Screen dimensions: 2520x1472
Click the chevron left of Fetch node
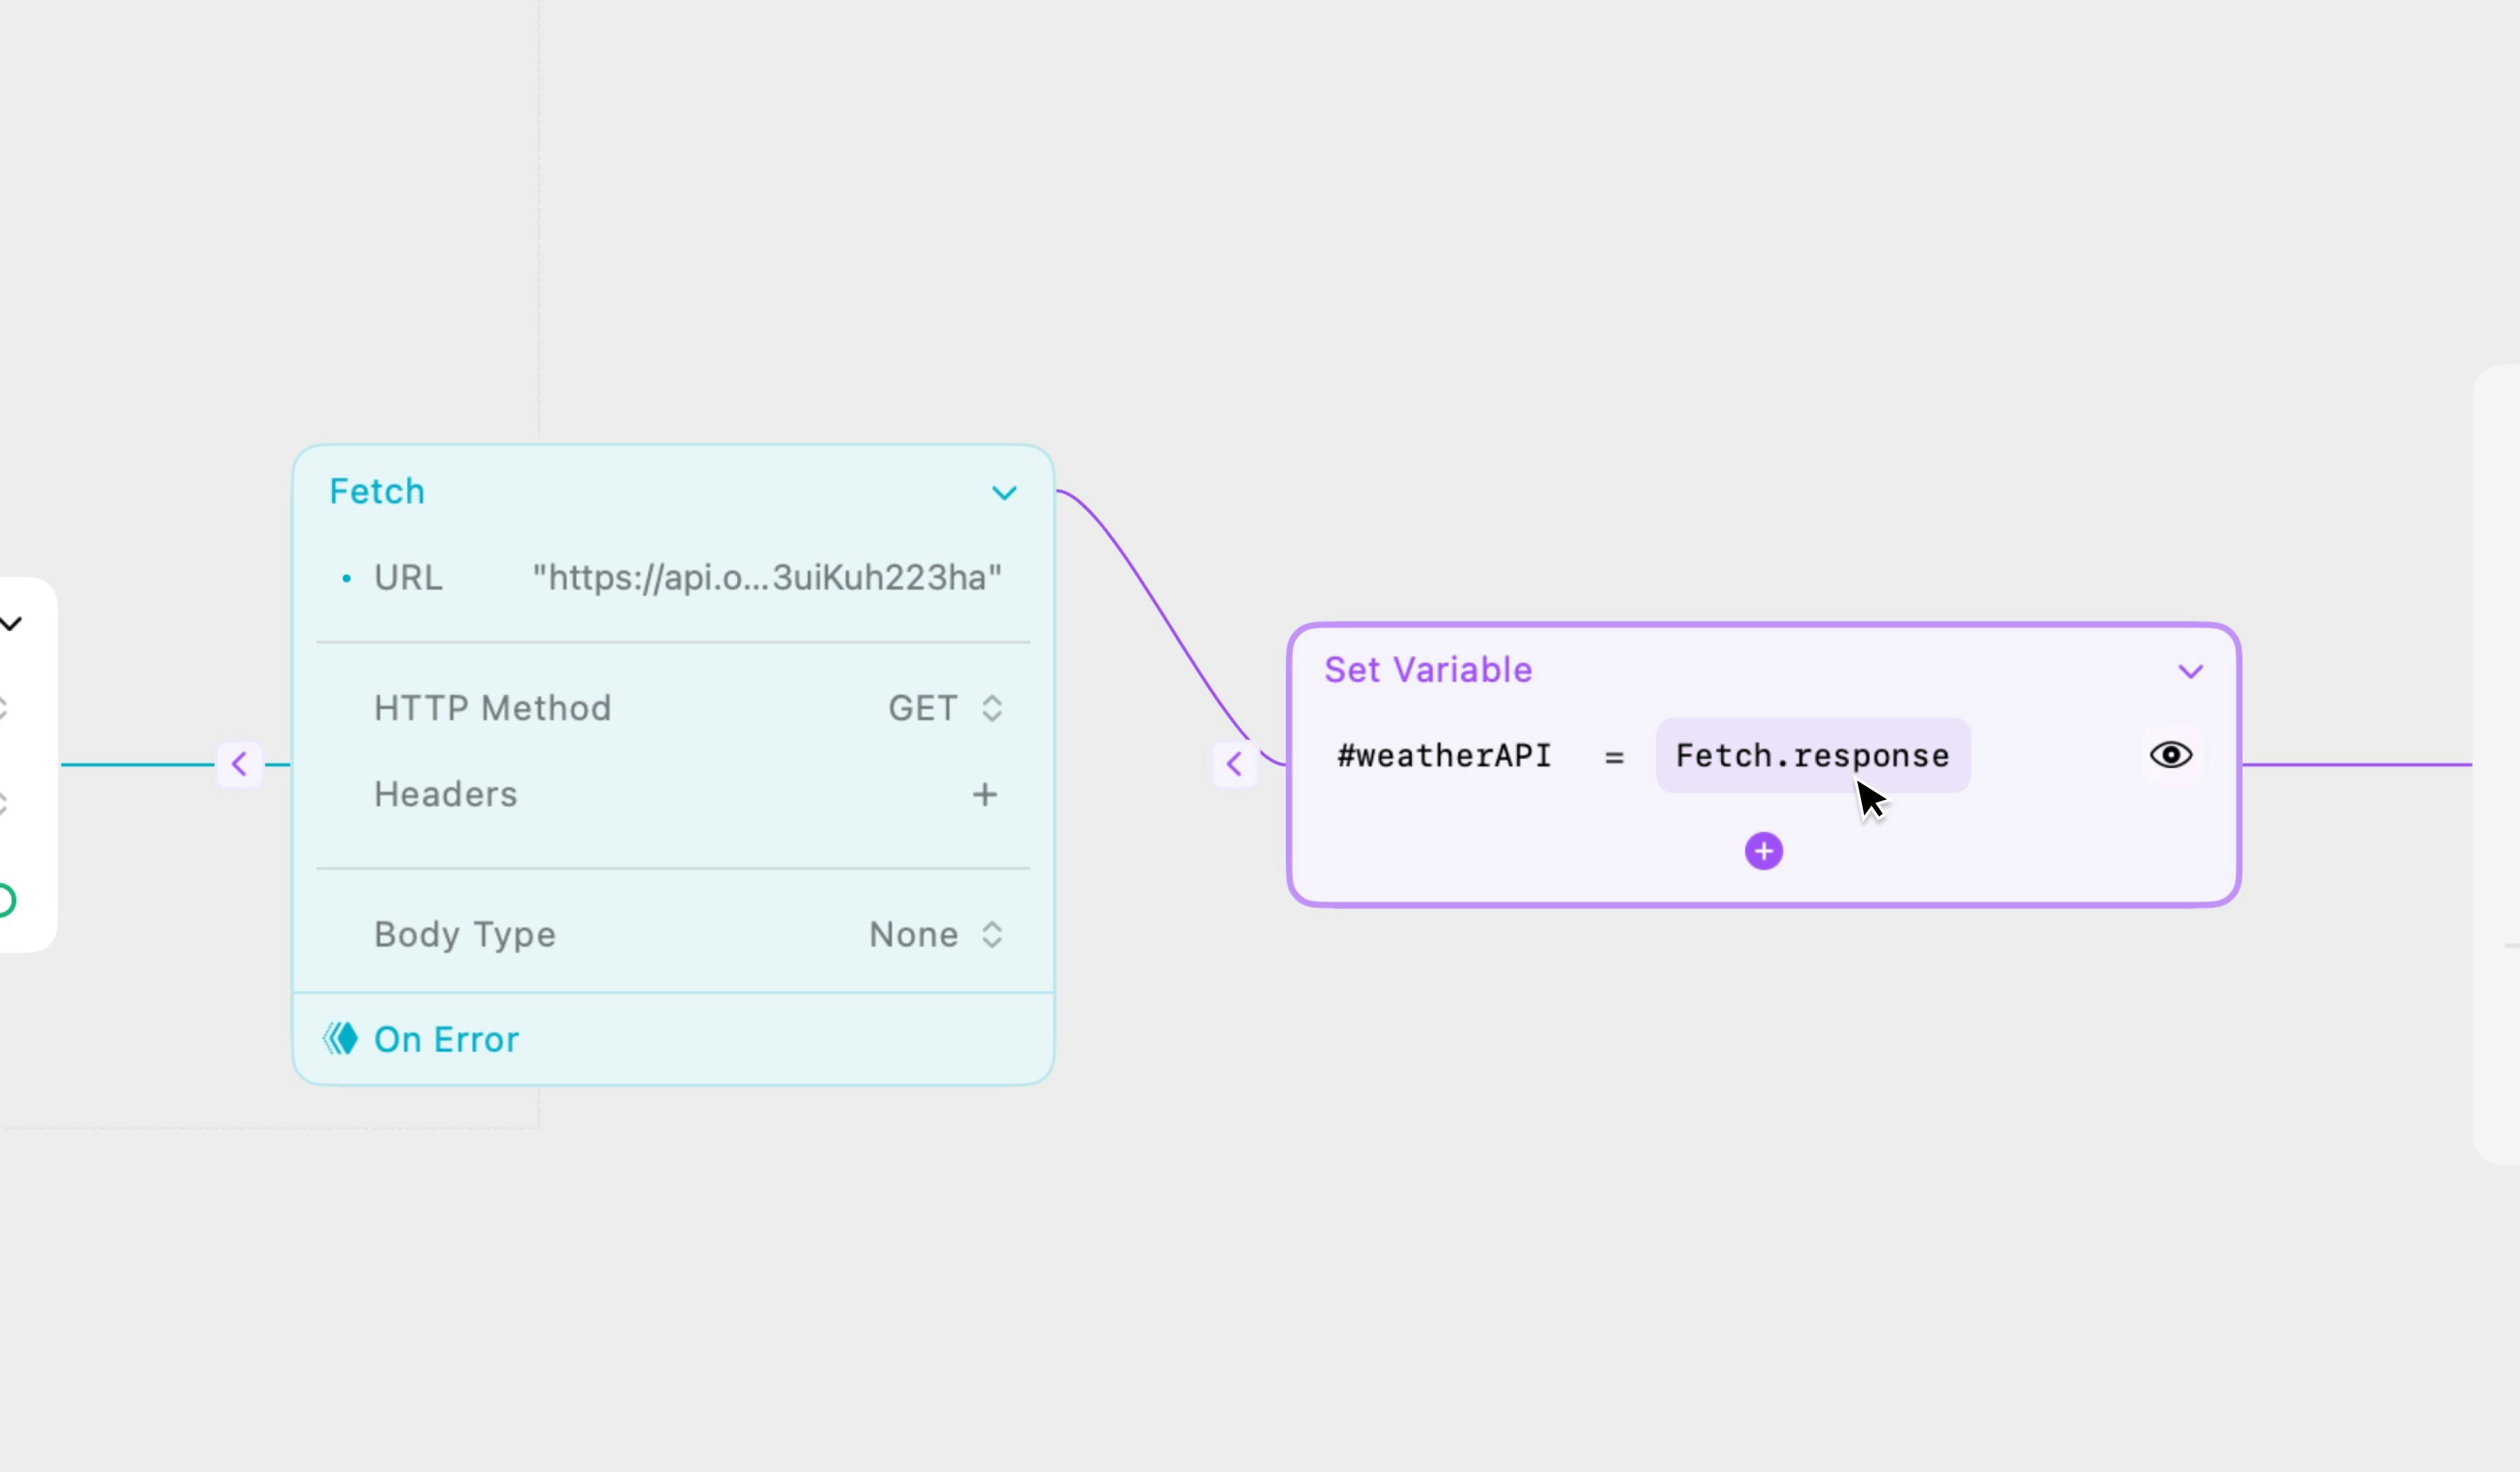point(239,765)
